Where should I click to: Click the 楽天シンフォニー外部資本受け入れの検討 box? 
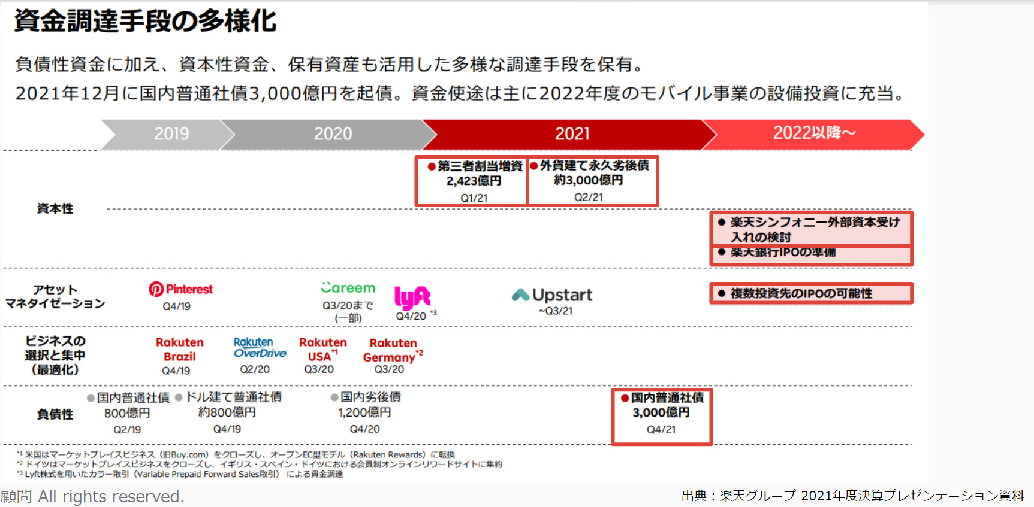coord(811,229)
